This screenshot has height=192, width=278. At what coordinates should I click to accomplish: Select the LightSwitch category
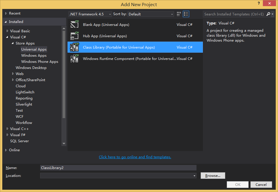pyautogui.click(x=25, y=92)
